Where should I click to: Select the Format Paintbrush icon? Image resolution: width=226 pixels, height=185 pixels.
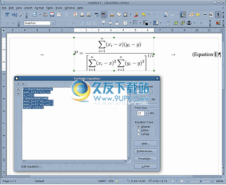136,14
